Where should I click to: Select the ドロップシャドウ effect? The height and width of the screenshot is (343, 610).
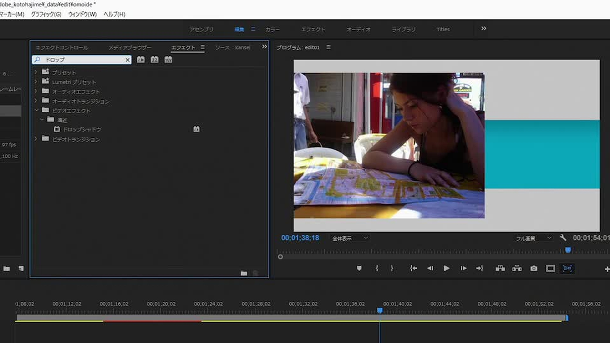click(x=82, y=129)
